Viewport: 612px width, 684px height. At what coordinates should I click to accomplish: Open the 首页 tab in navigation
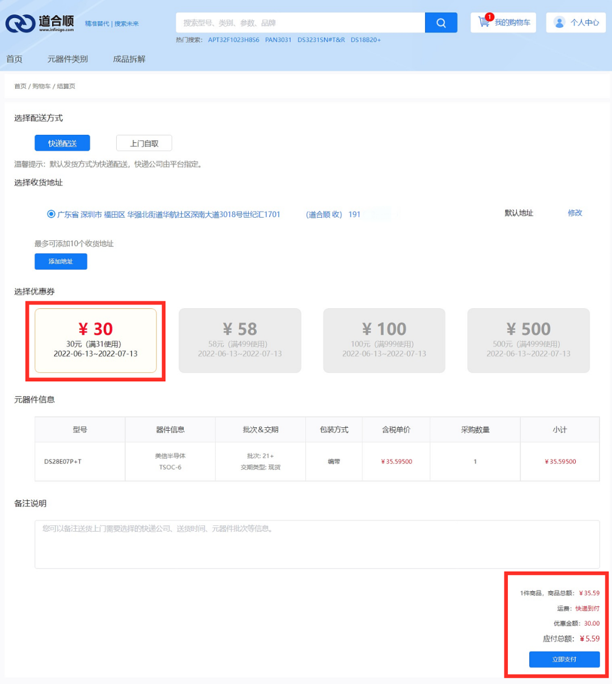[x=14, y=59]
